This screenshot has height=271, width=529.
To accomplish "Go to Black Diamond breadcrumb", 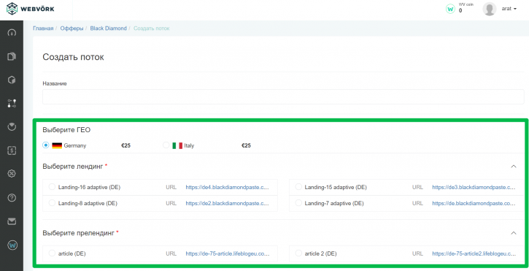I will coord(108,28).
